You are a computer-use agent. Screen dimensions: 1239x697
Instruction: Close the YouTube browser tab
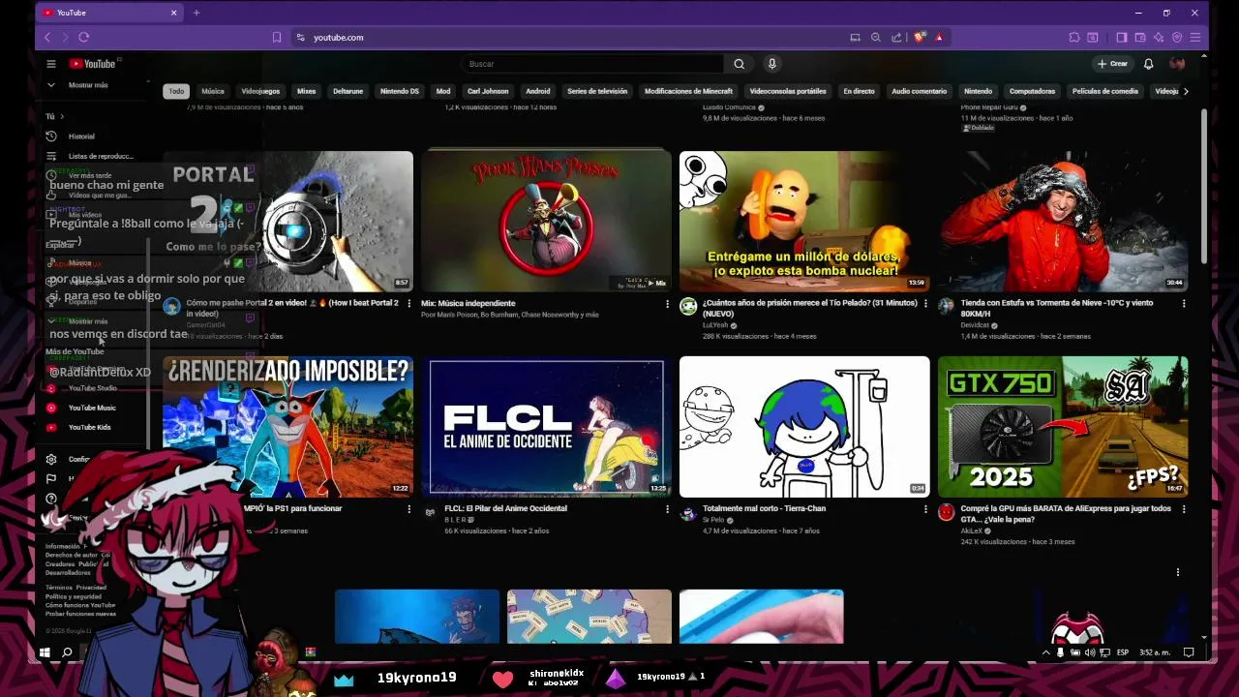tap(174, 13)
